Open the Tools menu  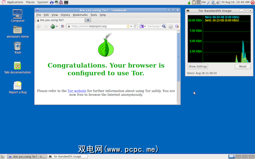pyautogui.click(x=94, y=15)
